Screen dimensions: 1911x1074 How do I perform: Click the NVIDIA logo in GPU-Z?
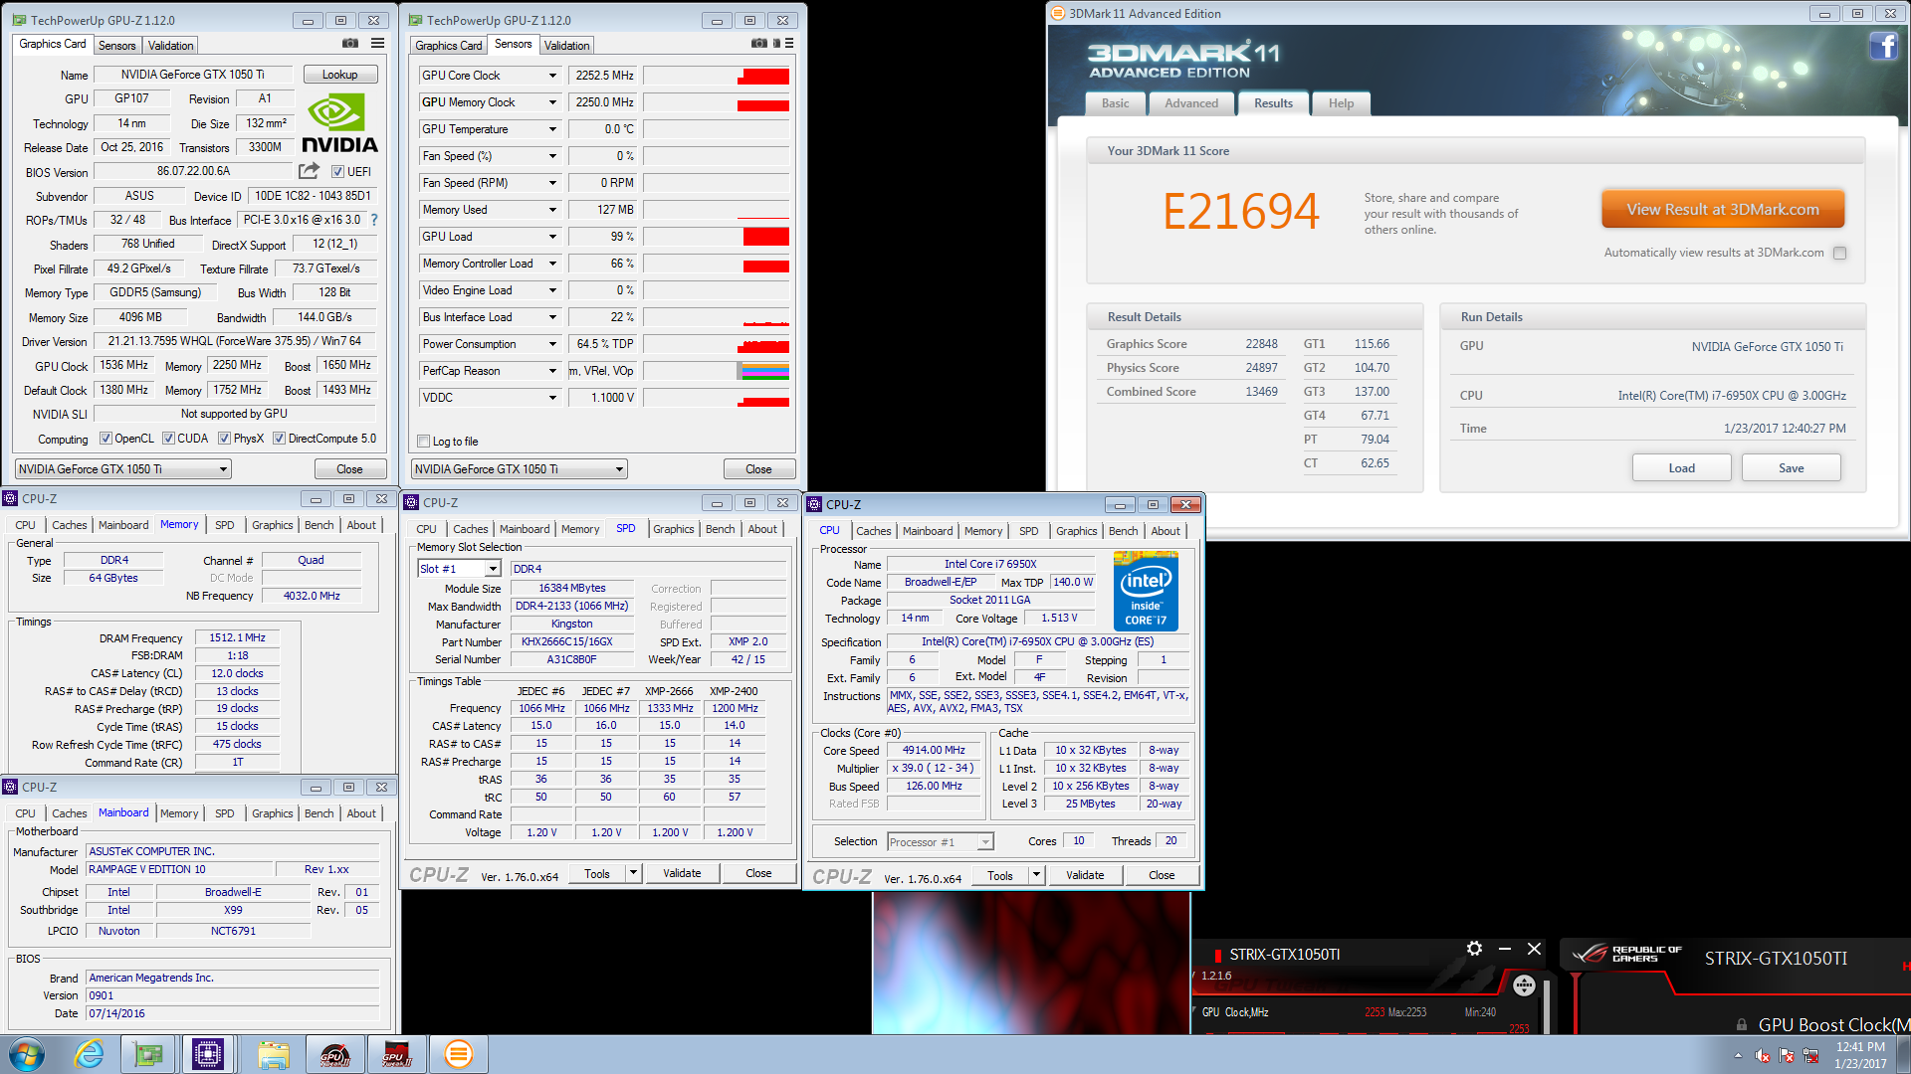[339, 123]
